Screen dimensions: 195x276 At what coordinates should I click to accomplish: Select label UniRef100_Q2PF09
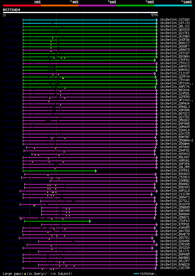[x=175, y=77]
